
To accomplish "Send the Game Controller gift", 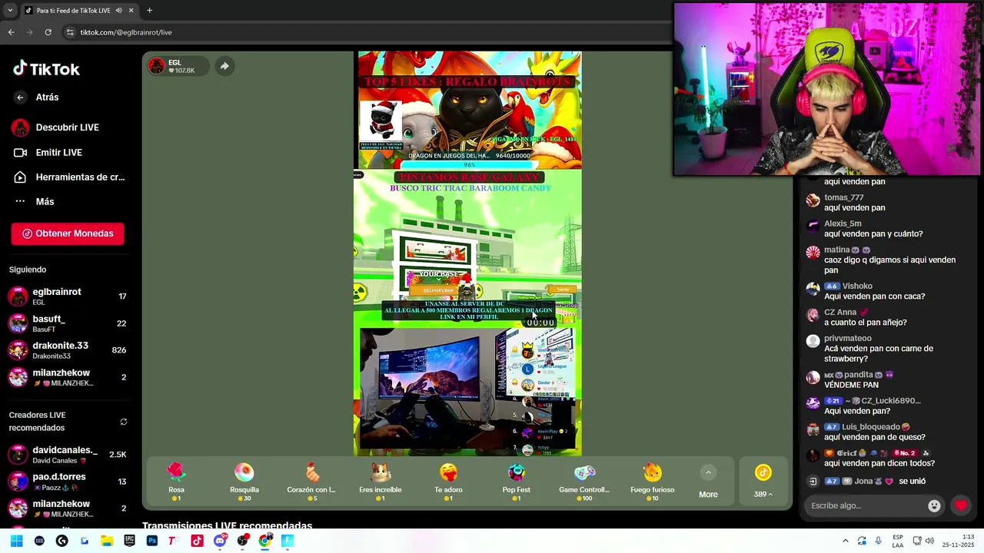I will tap(584, 482).
